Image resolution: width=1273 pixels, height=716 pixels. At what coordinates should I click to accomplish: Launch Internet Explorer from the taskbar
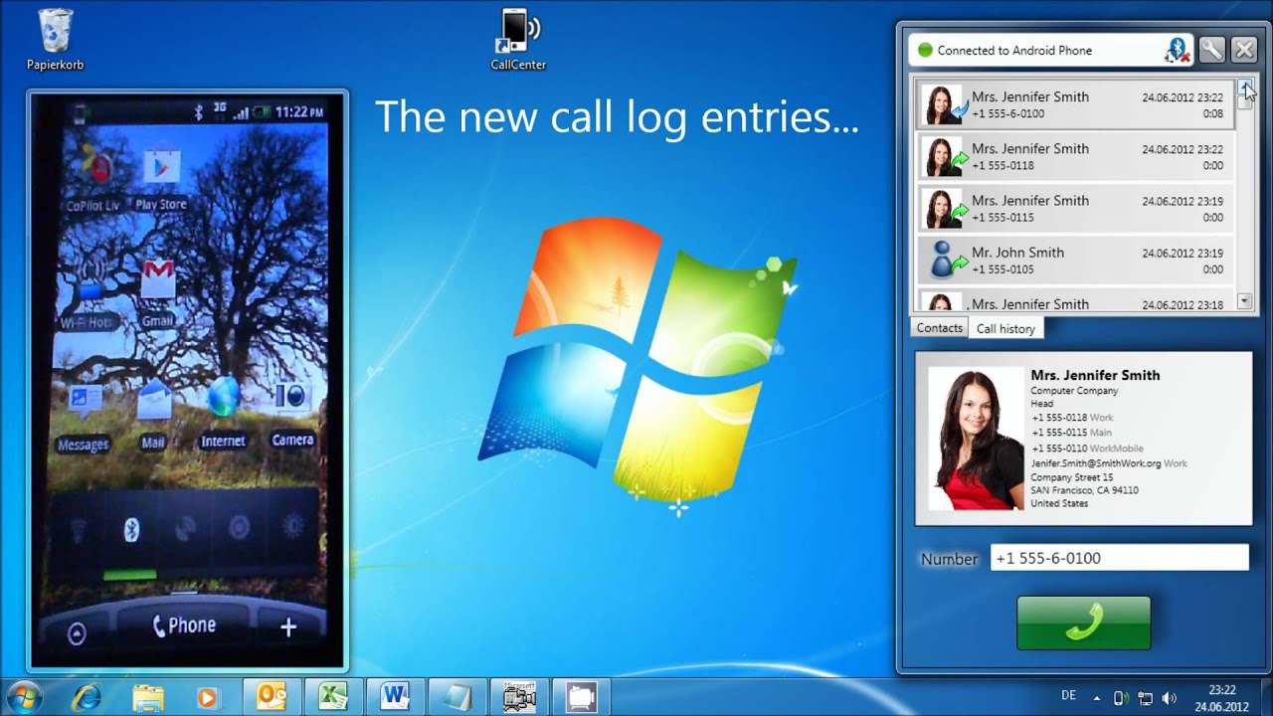click(87, 697)
